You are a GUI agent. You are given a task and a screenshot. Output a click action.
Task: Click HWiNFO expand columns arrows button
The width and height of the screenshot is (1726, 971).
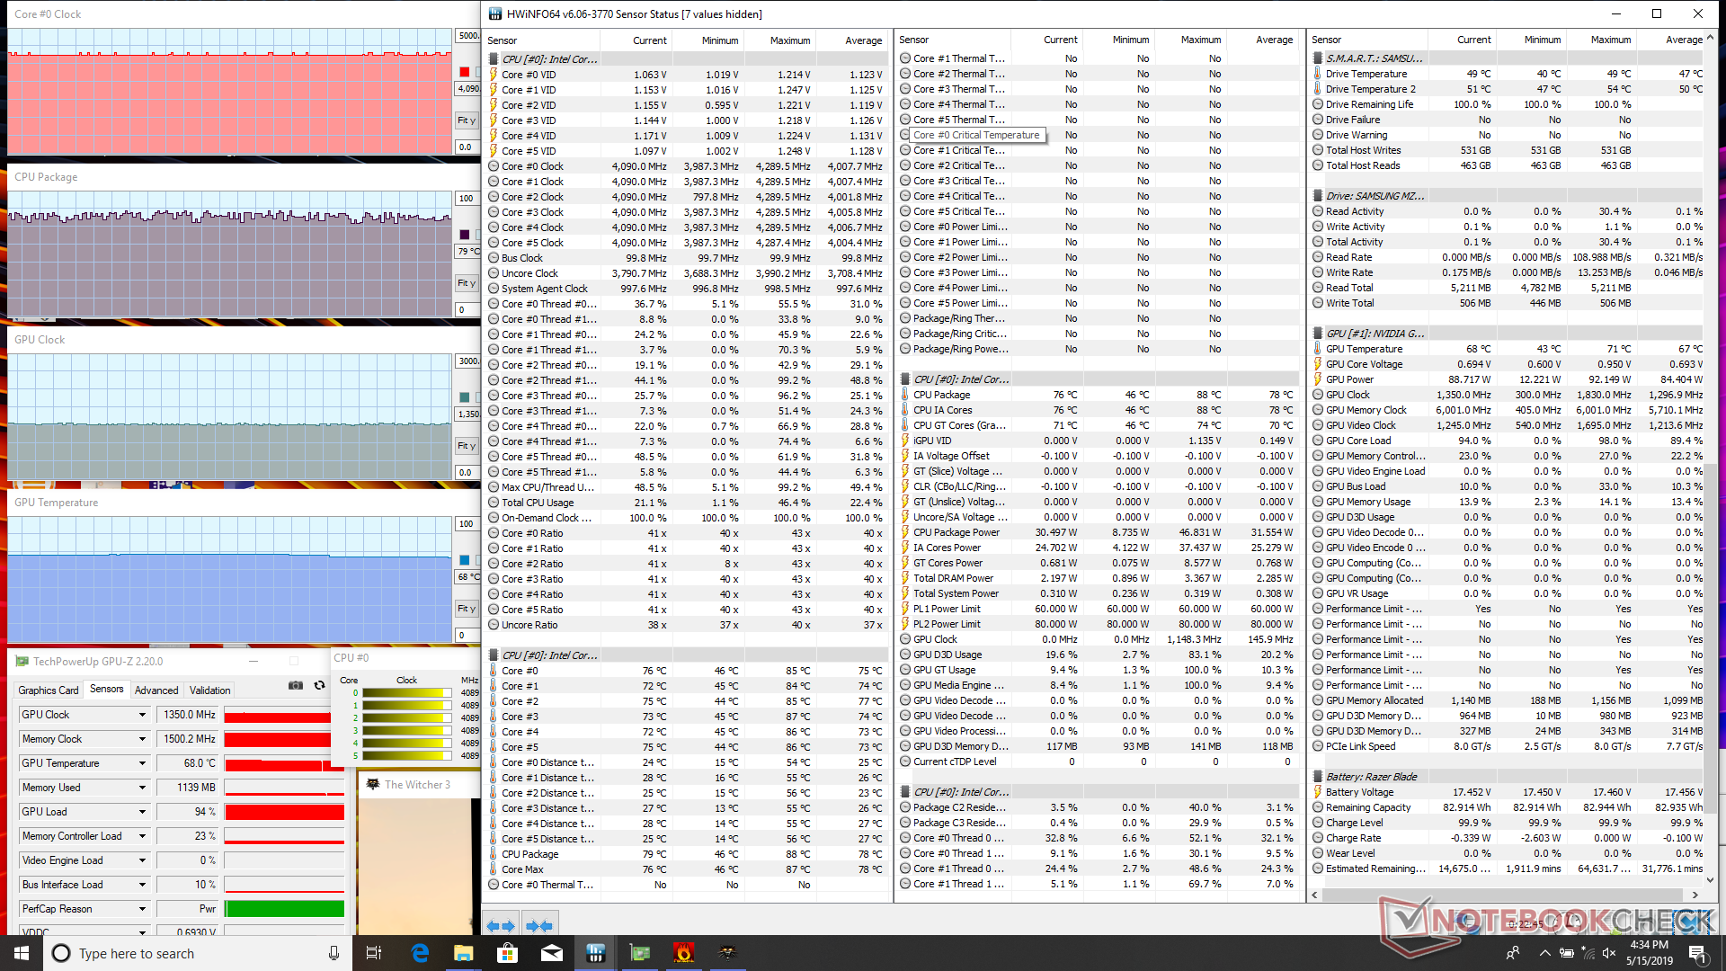[x=501, y=925]
